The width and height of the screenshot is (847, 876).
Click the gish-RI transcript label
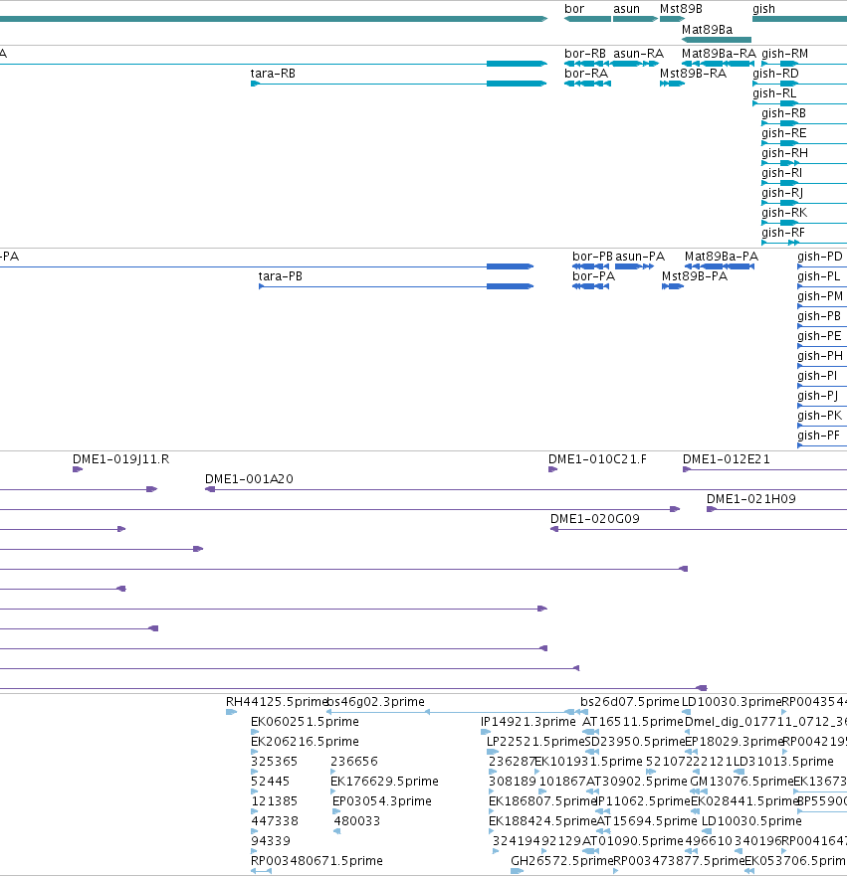[781, 173]
